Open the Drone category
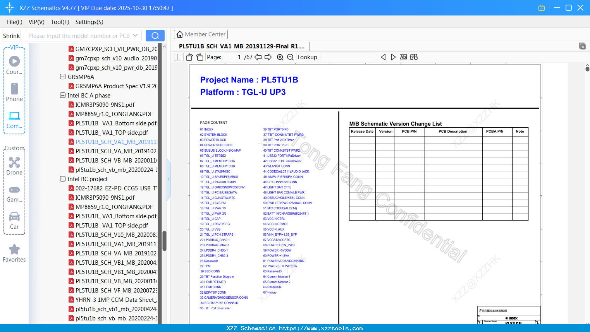Viewport: 590px width, 332px height. [14, 166]
